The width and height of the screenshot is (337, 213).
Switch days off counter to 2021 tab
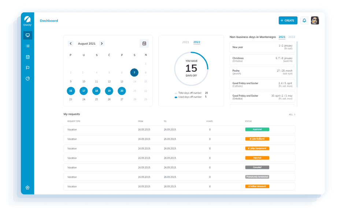(185, 42)
